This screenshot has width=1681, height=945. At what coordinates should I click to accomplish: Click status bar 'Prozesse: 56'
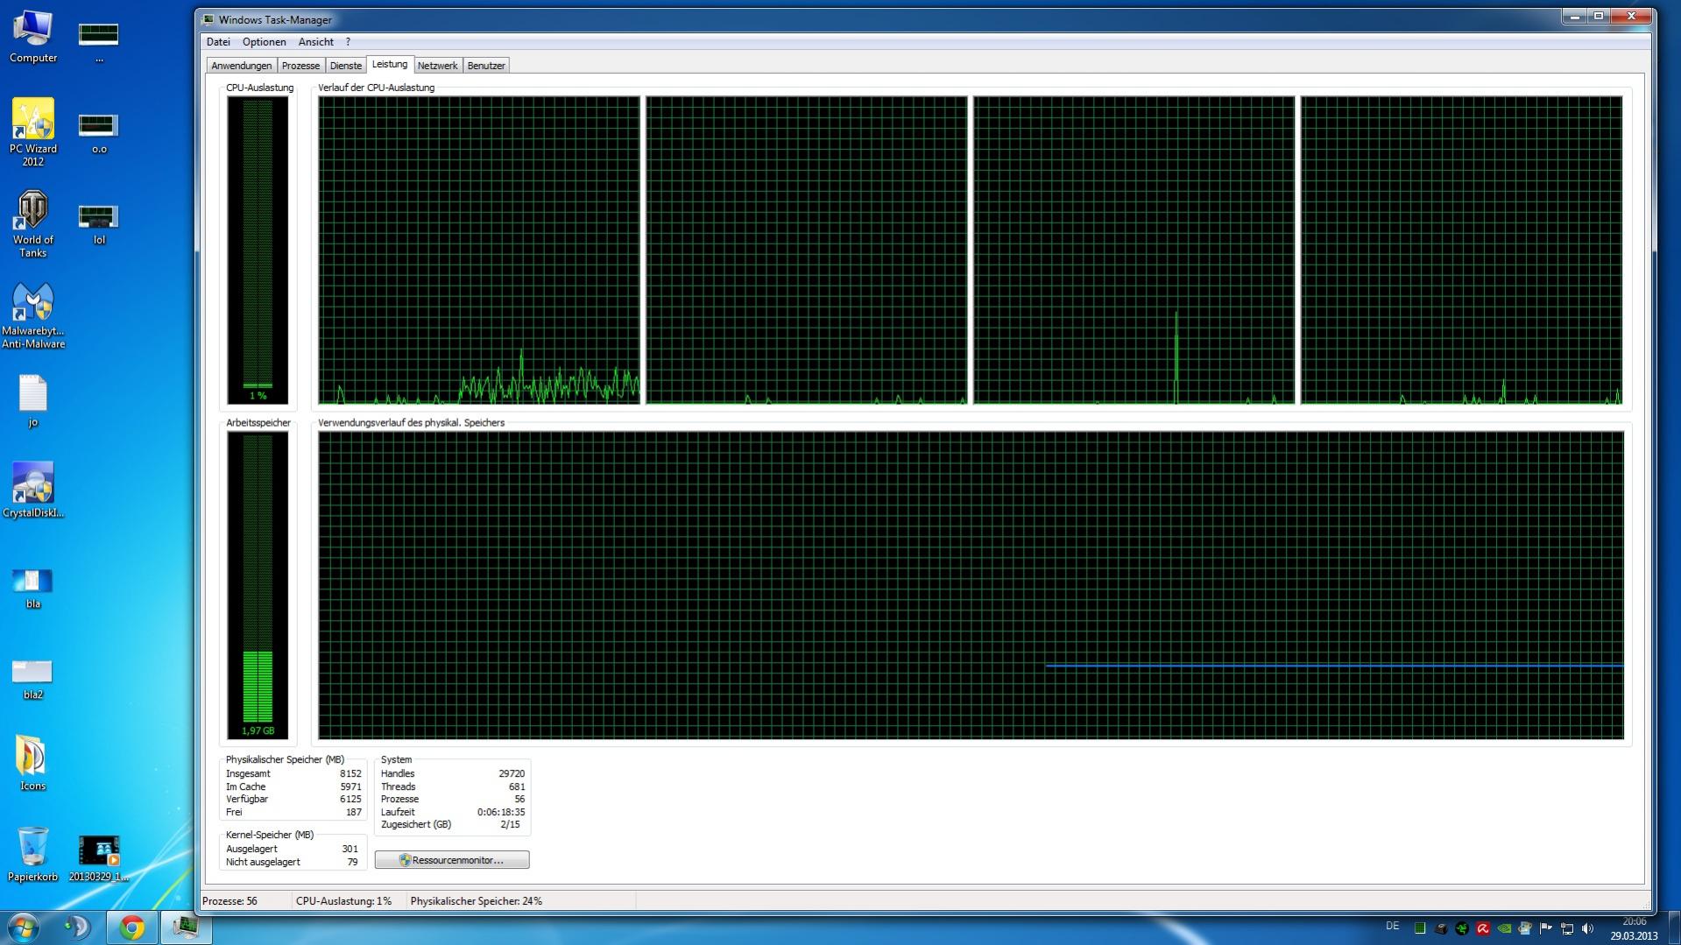(x=230, y=901)
